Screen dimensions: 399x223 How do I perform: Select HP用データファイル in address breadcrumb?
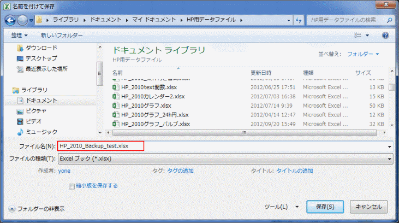coord(211,20)
